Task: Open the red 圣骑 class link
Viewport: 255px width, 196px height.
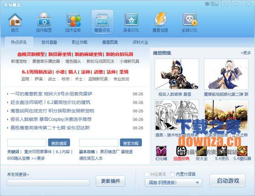Action: [x=124, y=72]
